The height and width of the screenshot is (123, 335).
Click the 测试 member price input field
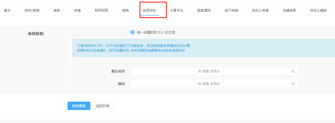(256, 84)
